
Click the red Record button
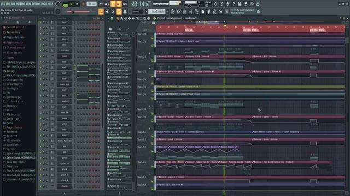click(x=83, y=4)
